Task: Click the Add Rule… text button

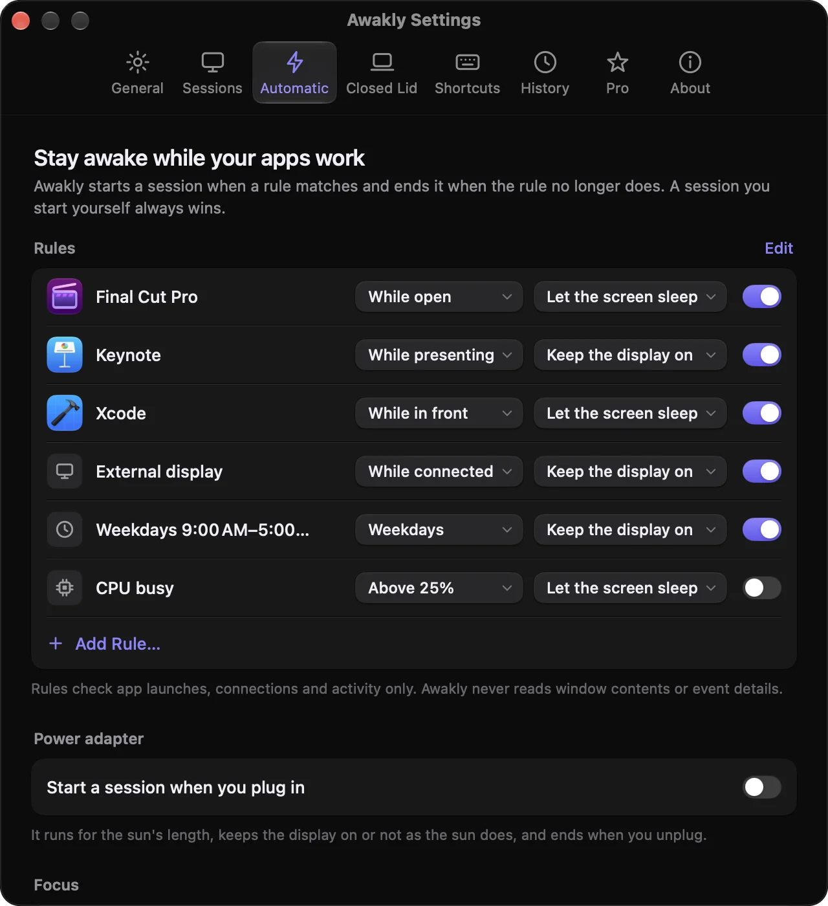Action: point(118,643)
